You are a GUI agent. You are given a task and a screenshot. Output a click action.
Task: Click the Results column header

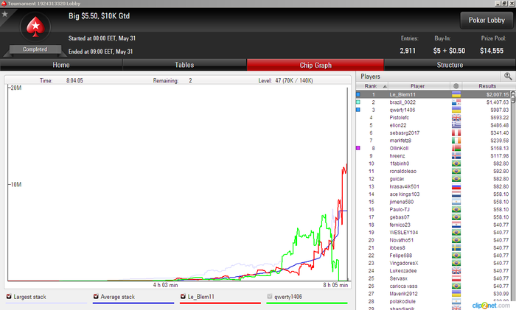click(487, 86)
